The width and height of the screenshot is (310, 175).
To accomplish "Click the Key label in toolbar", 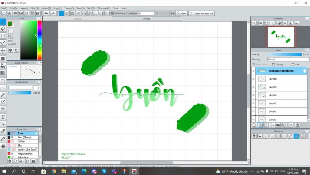I will (x=173, y=13).
